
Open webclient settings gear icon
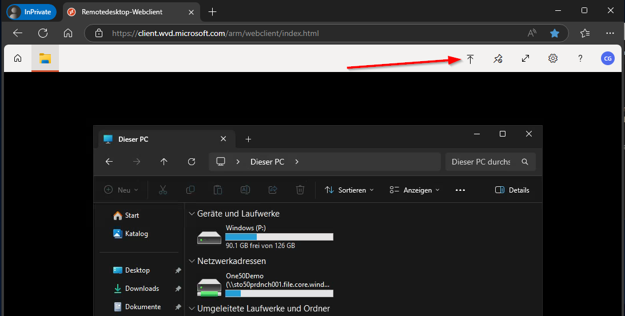pos(553,59)
